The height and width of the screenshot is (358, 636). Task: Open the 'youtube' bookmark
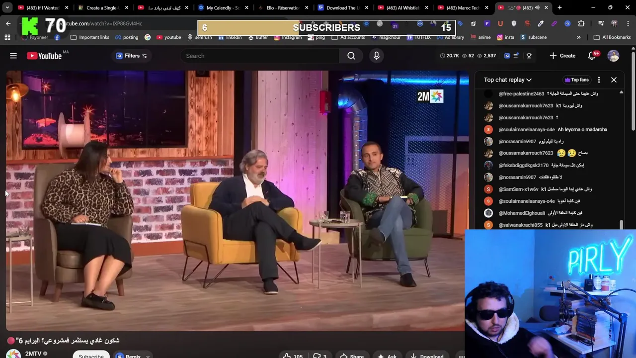168,37
